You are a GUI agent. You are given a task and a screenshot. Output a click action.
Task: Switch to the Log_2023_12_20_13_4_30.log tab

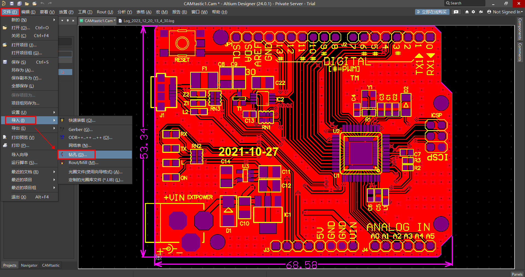[x=149, y=21]
